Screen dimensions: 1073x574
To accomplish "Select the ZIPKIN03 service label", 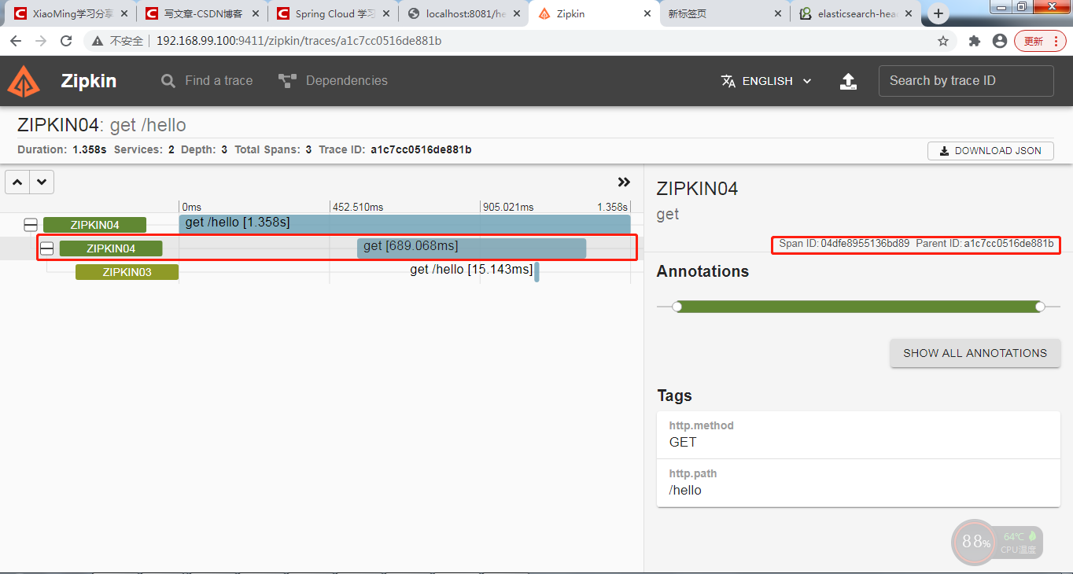I will coord(127,272).
